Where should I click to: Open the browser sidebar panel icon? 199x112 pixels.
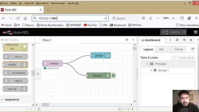(x=182, y=18)
